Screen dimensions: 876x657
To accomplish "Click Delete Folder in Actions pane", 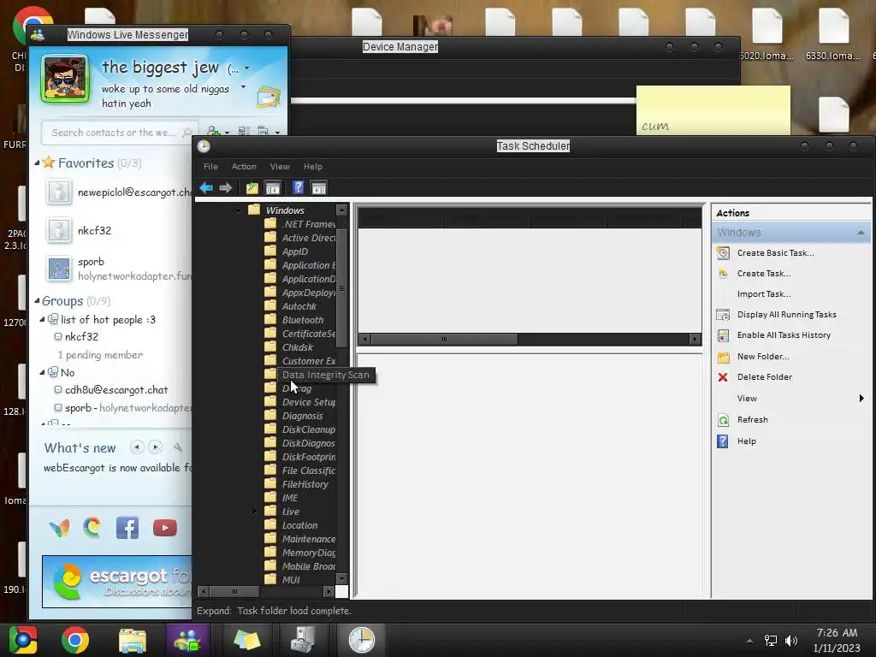I will pos(764,377).
